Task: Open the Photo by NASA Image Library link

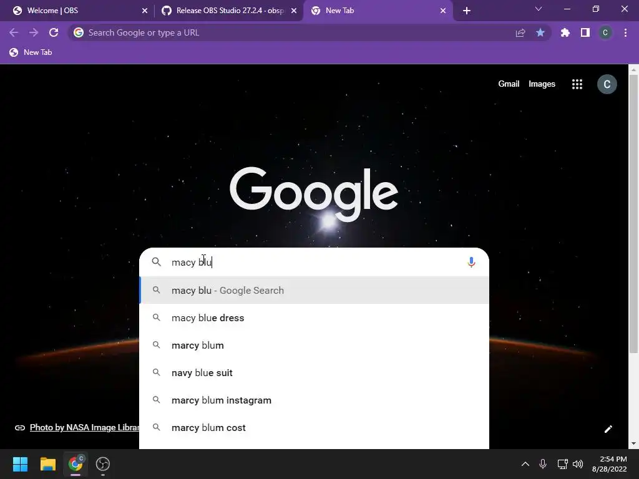Action: pyautogui.click(x=84, y=428)
